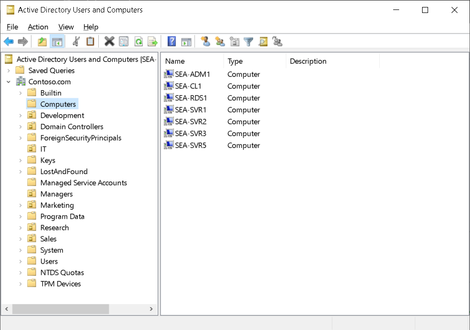Refresh the view using the Refresh icon
The width and height of the screenshot is (470, 330).
point(138,41)
